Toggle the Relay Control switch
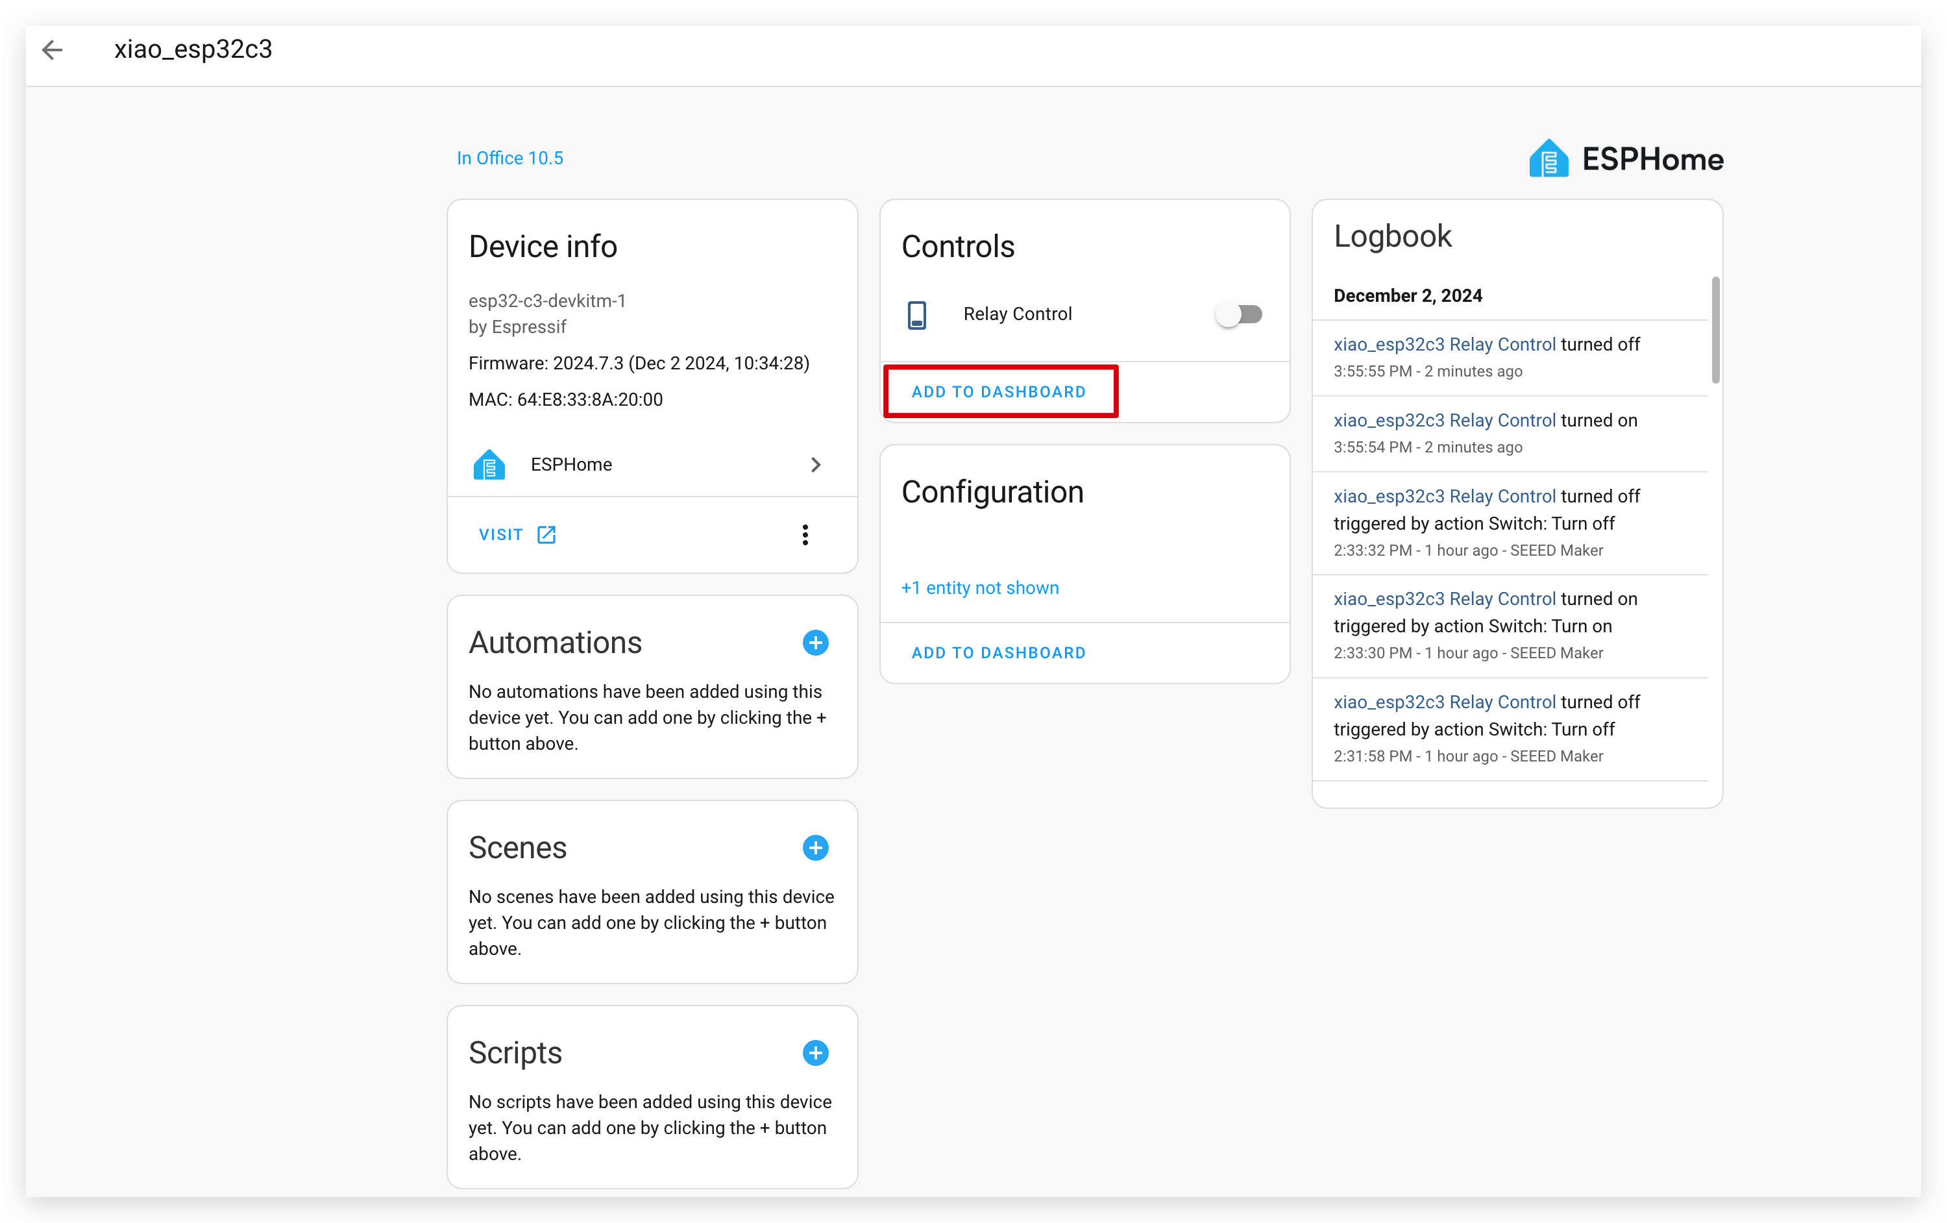1947x1223 pixels. [1240, 314]
